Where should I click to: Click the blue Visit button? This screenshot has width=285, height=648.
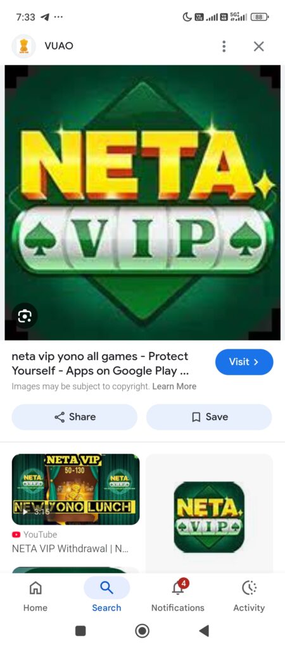pos(244,361)
